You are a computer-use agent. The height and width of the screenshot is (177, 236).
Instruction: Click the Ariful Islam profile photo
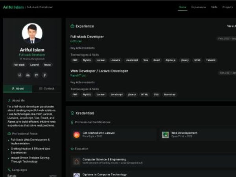pos(32,33)
